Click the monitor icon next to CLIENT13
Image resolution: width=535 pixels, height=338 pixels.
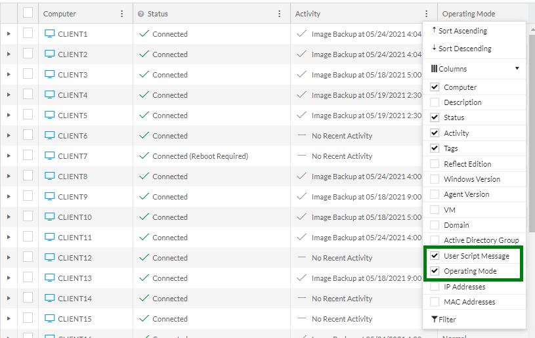pyautogui.click(x=49, y=278)
